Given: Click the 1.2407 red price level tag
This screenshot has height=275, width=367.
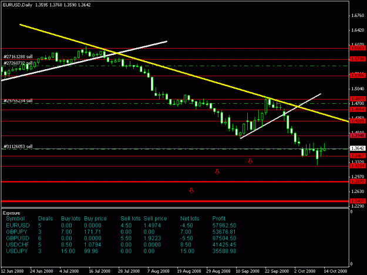Looking at the screenshot, I should (358, 201).
